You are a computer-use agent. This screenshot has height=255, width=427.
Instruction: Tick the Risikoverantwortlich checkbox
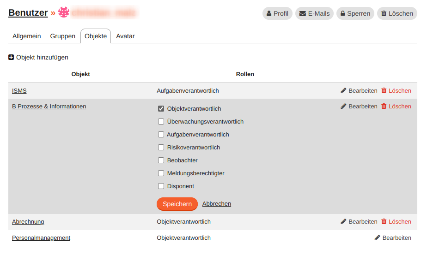[161, 148]
